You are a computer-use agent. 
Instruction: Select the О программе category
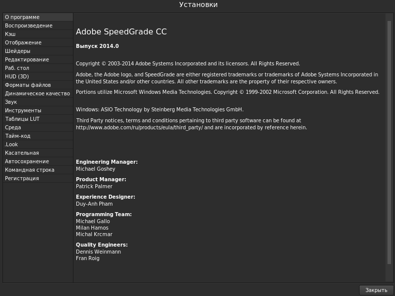tap(22, 17)
